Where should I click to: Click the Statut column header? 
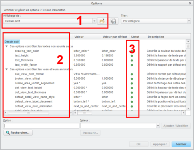click(135, 37)
